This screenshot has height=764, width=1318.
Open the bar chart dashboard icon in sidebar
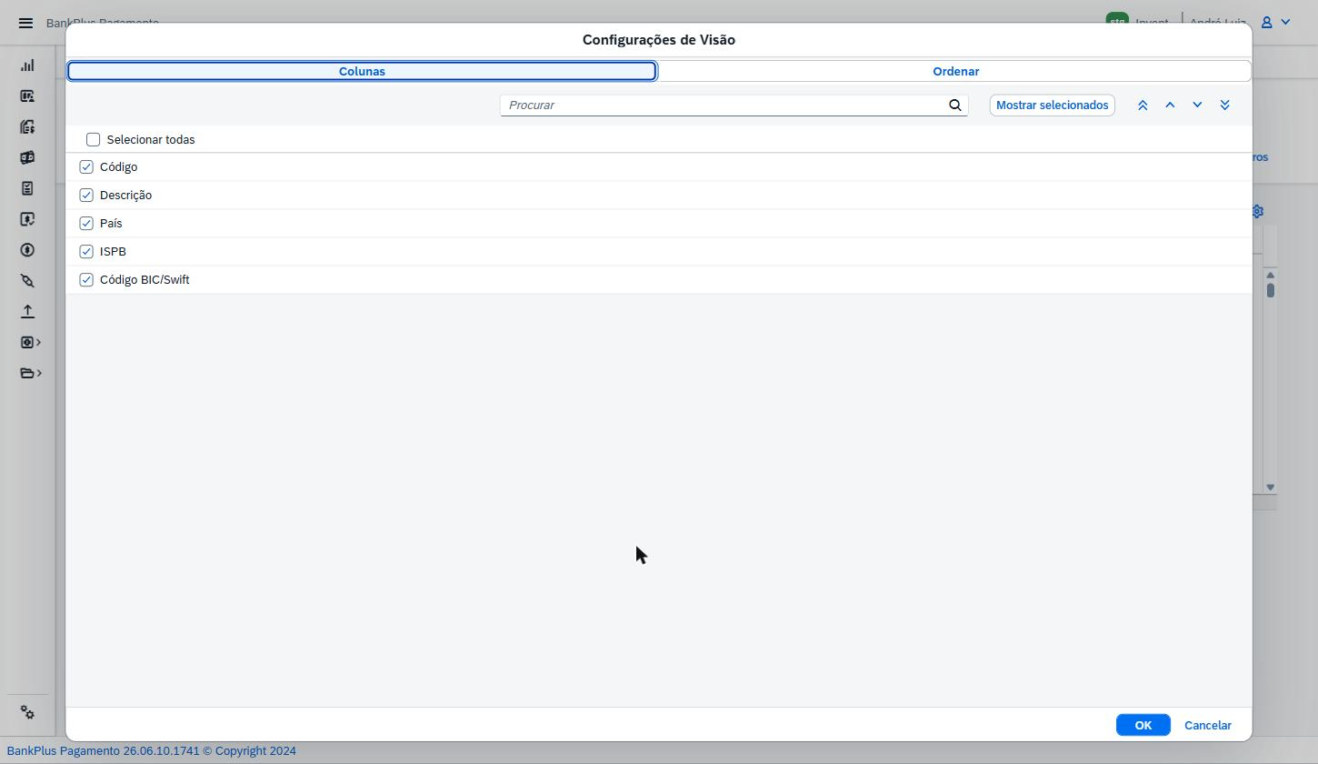(27, 65)
